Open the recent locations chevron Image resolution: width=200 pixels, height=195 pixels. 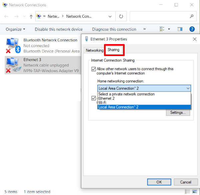click(x=24, y=16)
